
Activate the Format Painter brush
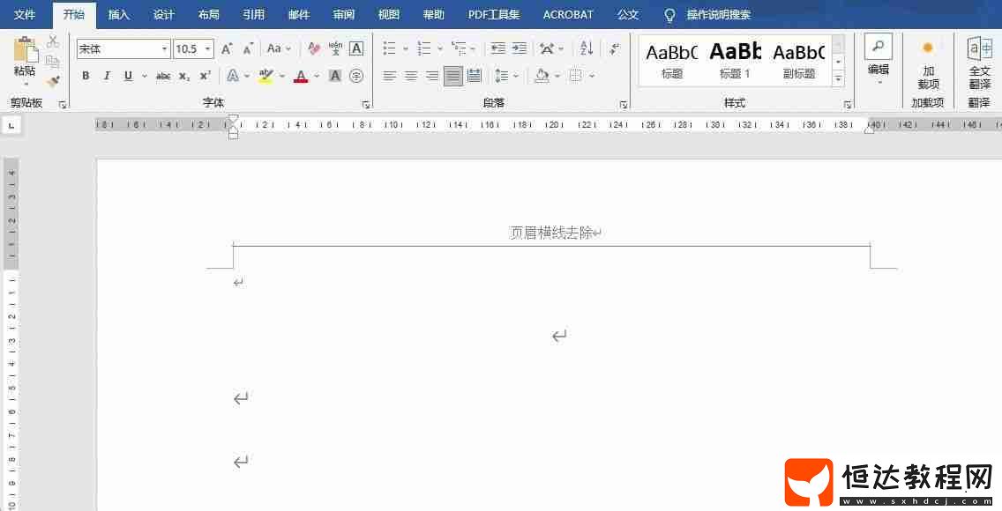(x=53, y=81)
